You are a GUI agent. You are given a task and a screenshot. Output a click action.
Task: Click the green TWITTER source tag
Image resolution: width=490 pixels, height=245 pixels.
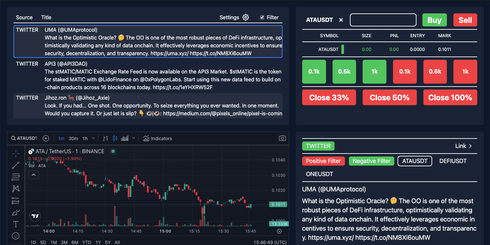[x=318, y=146]
